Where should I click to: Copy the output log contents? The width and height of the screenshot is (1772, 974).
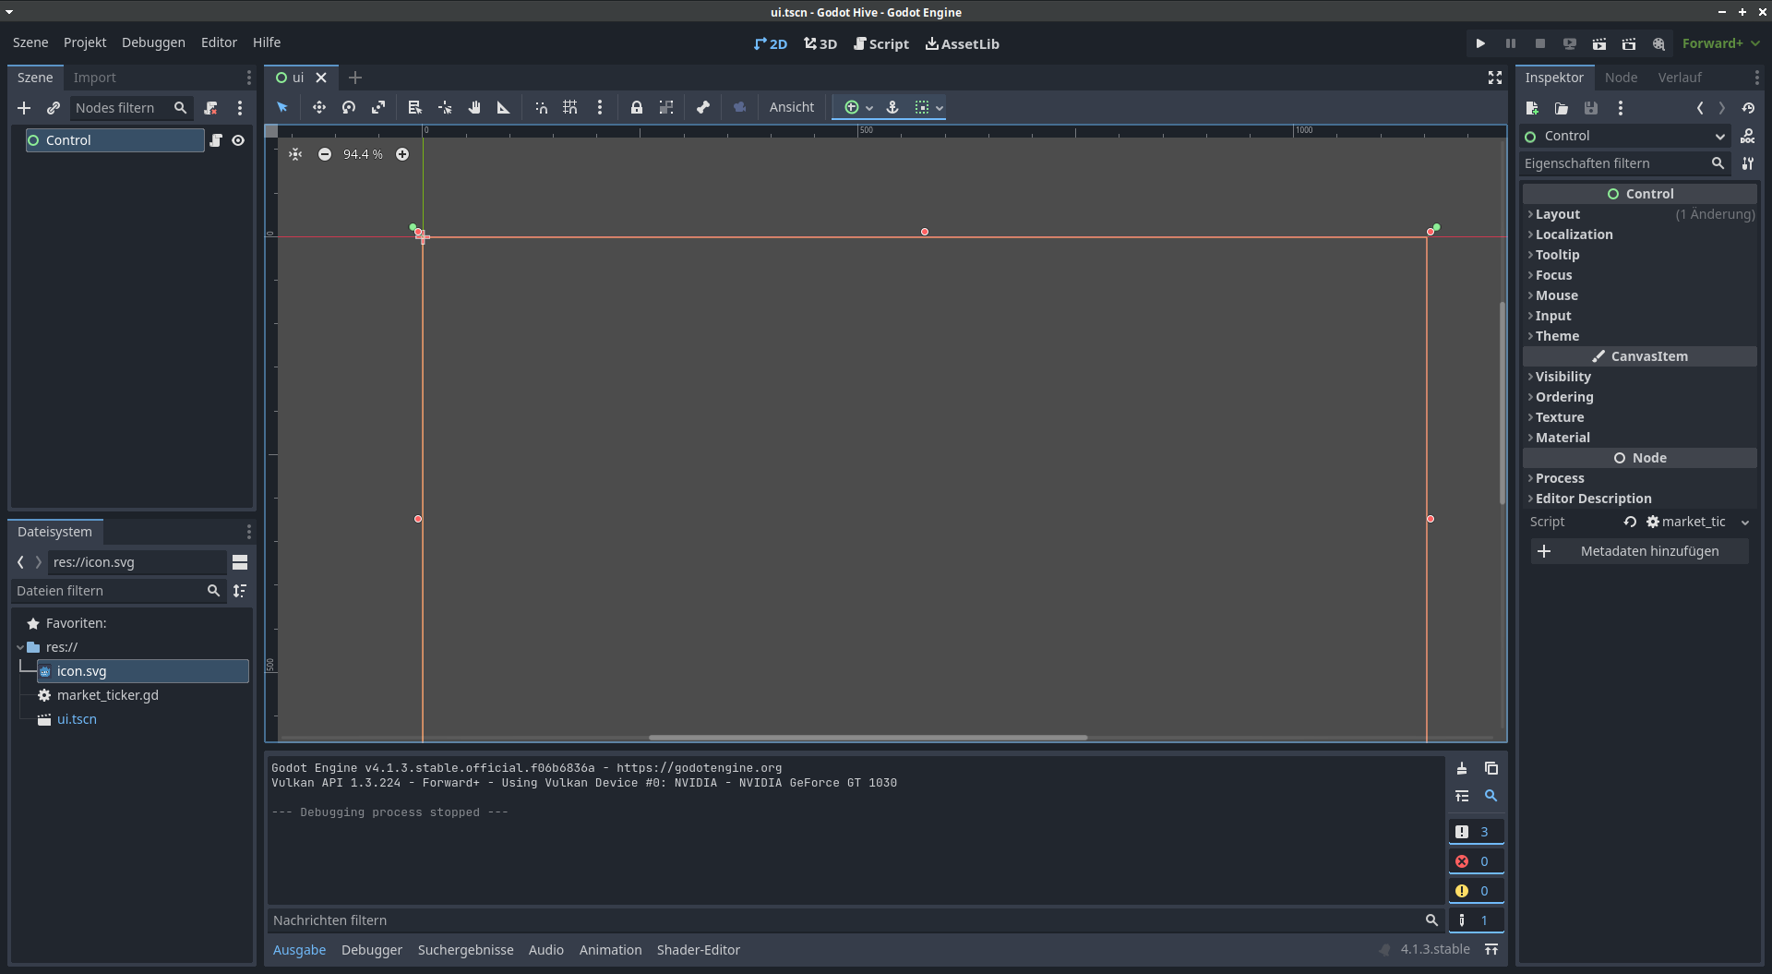(1491, 768)
